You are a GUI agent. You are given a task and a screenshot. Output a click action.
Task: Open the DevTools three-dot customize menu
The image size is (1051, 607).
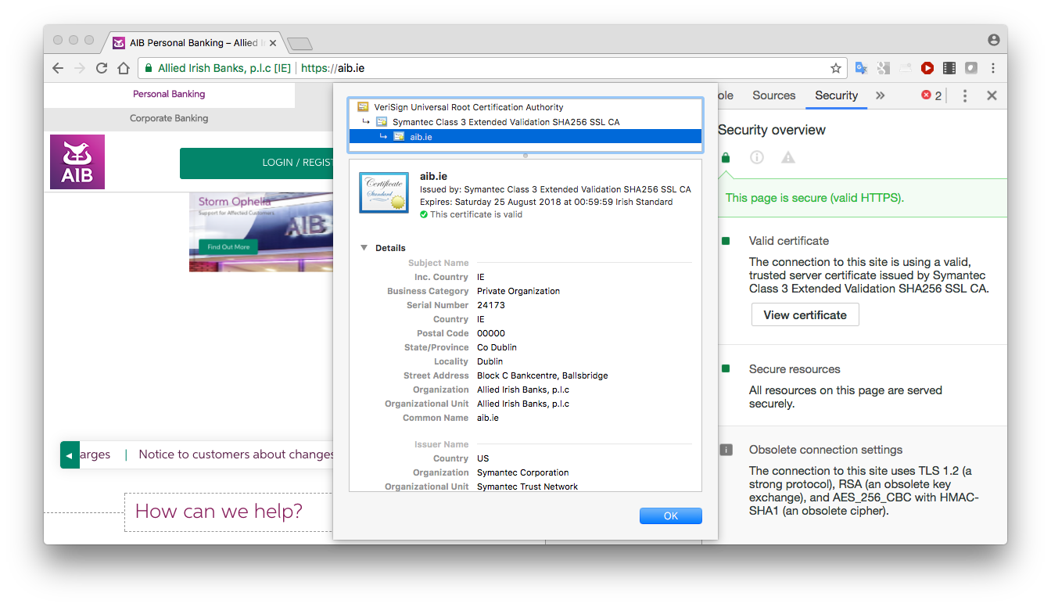pos(965,95)
